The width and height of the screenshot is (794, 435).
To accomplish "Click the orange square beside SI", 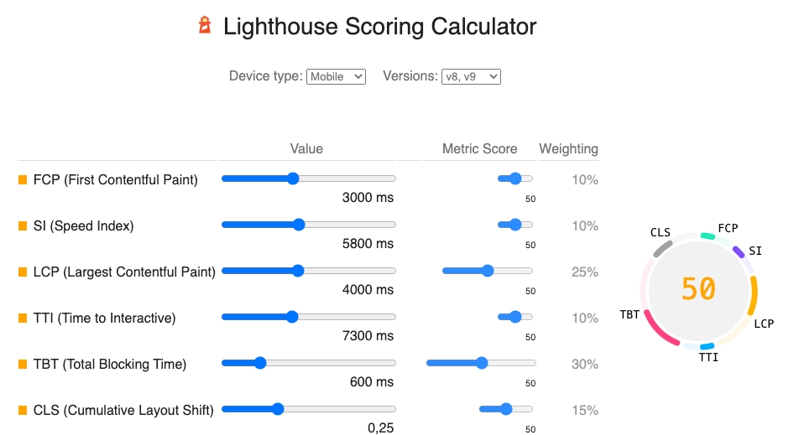I will (23, 225).
